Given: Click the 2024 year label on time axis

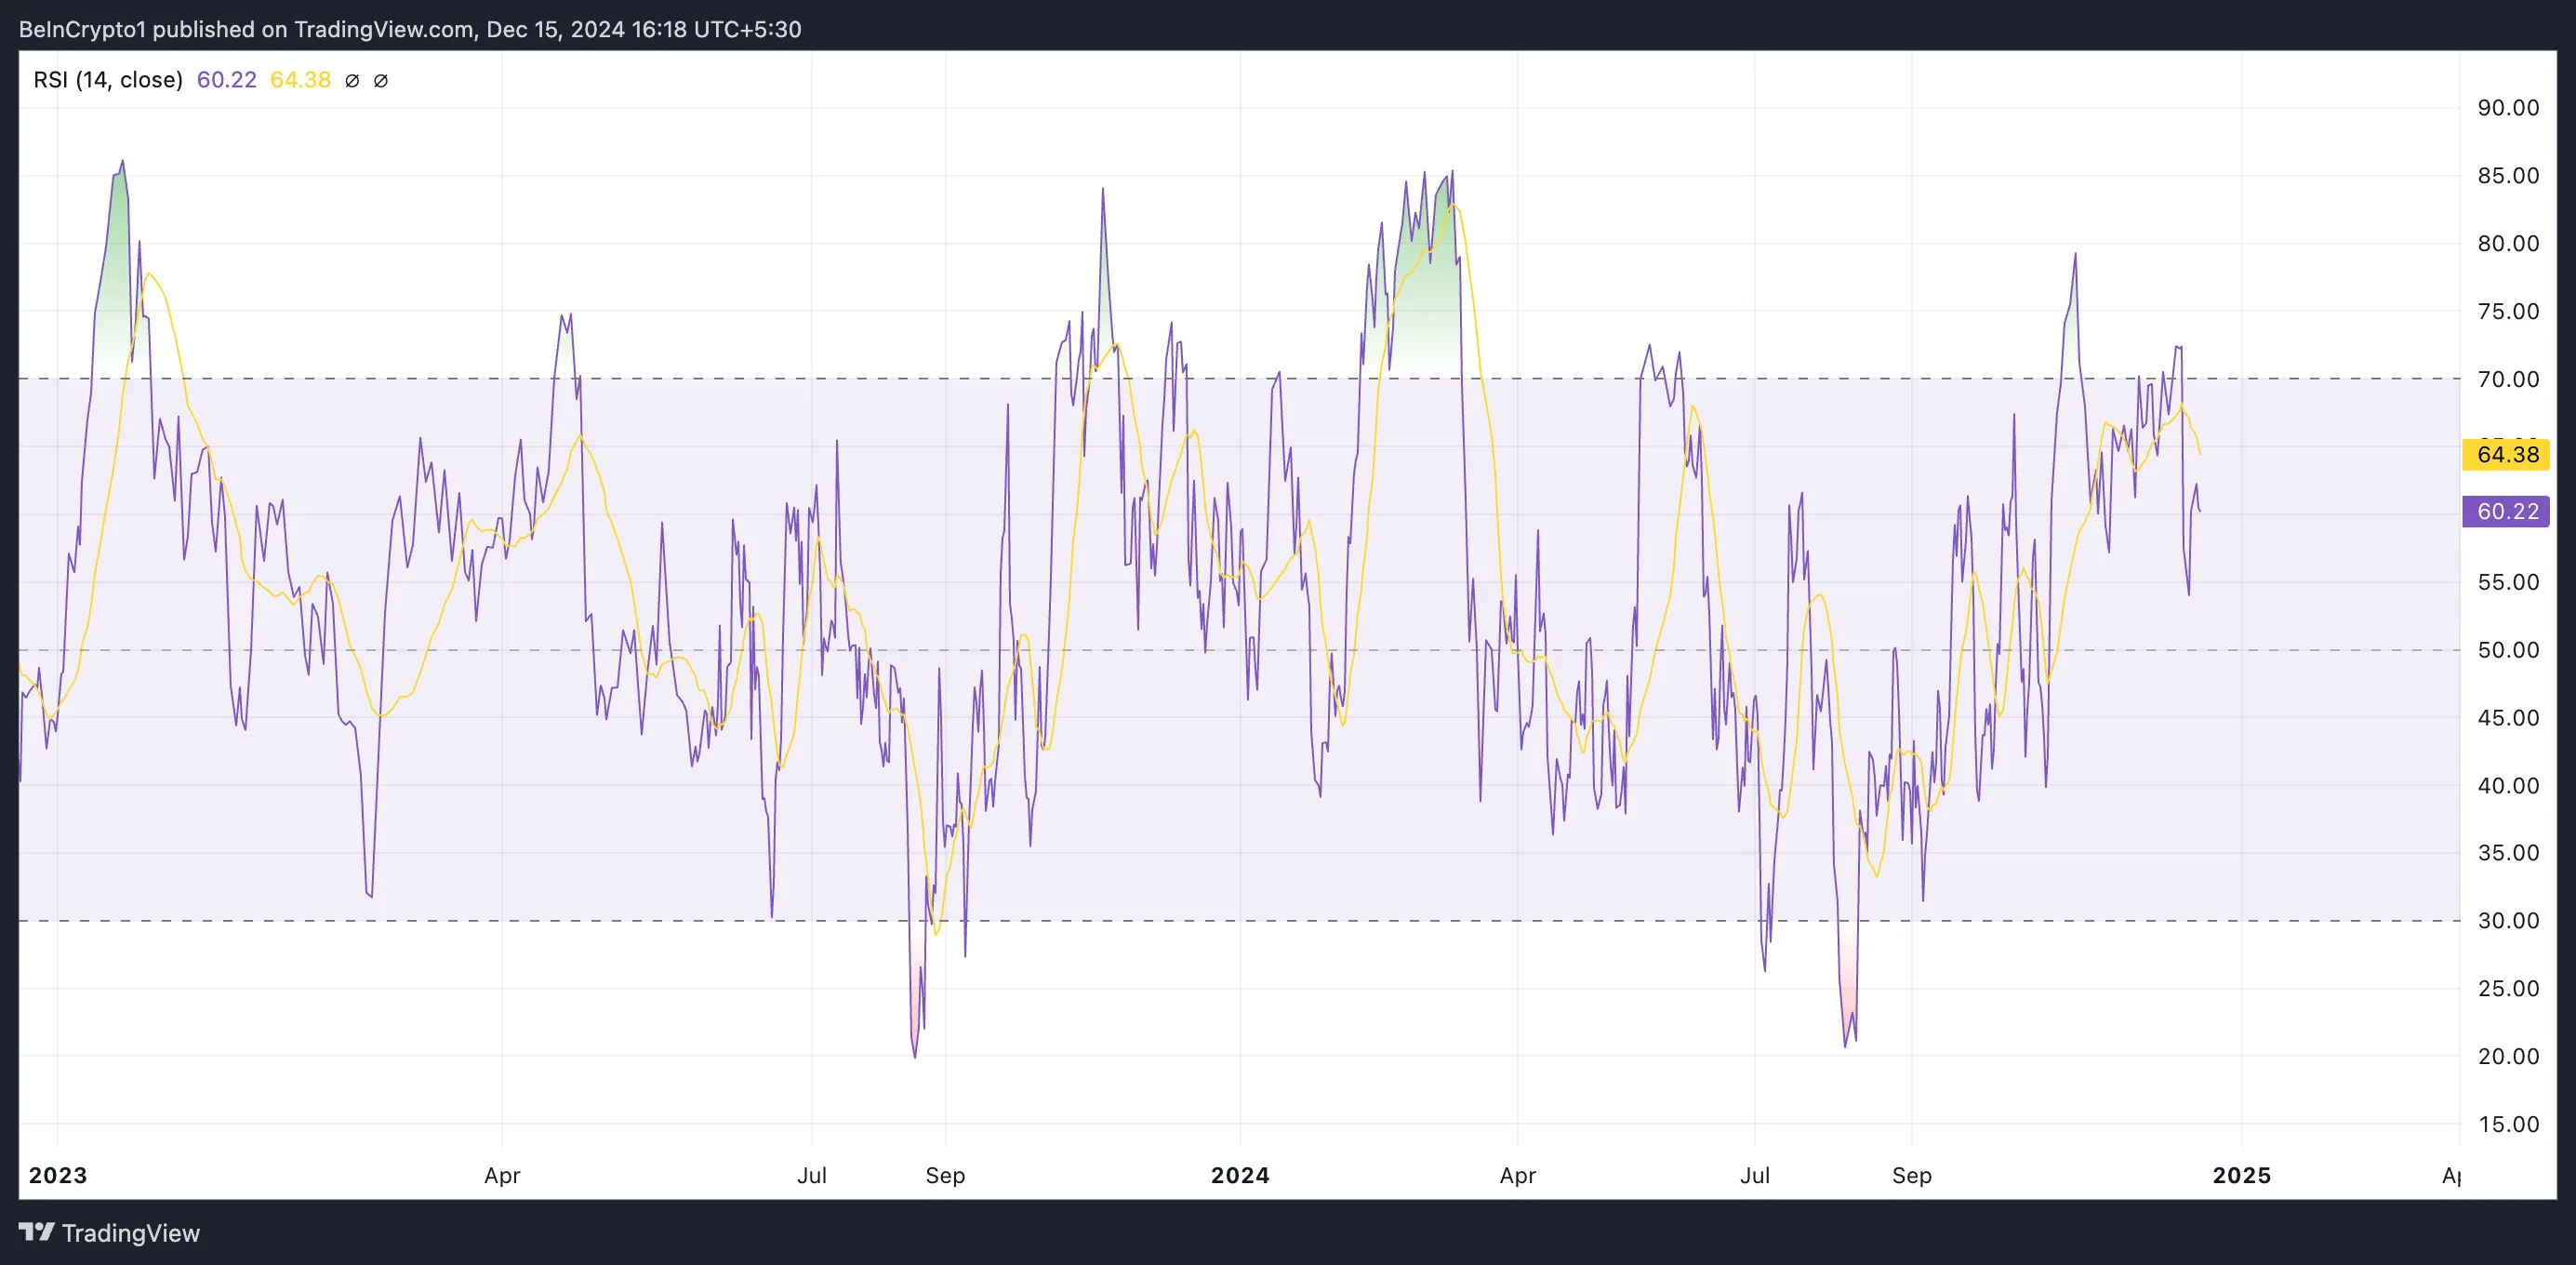Looking at the screenshot, I should tap(1240, 1175).
